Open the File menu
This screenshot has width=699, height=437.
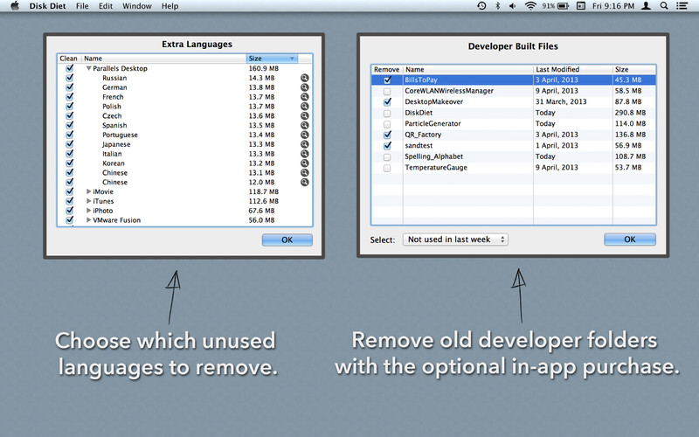coord(82,6)
